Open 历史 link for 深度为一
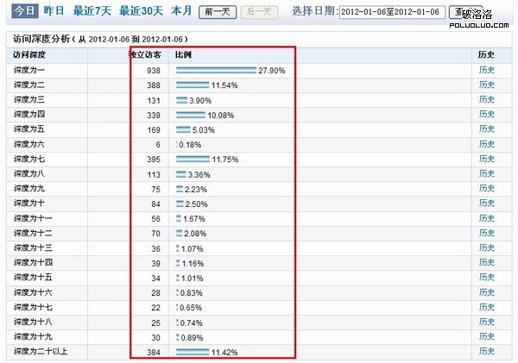 click(486, 70)
